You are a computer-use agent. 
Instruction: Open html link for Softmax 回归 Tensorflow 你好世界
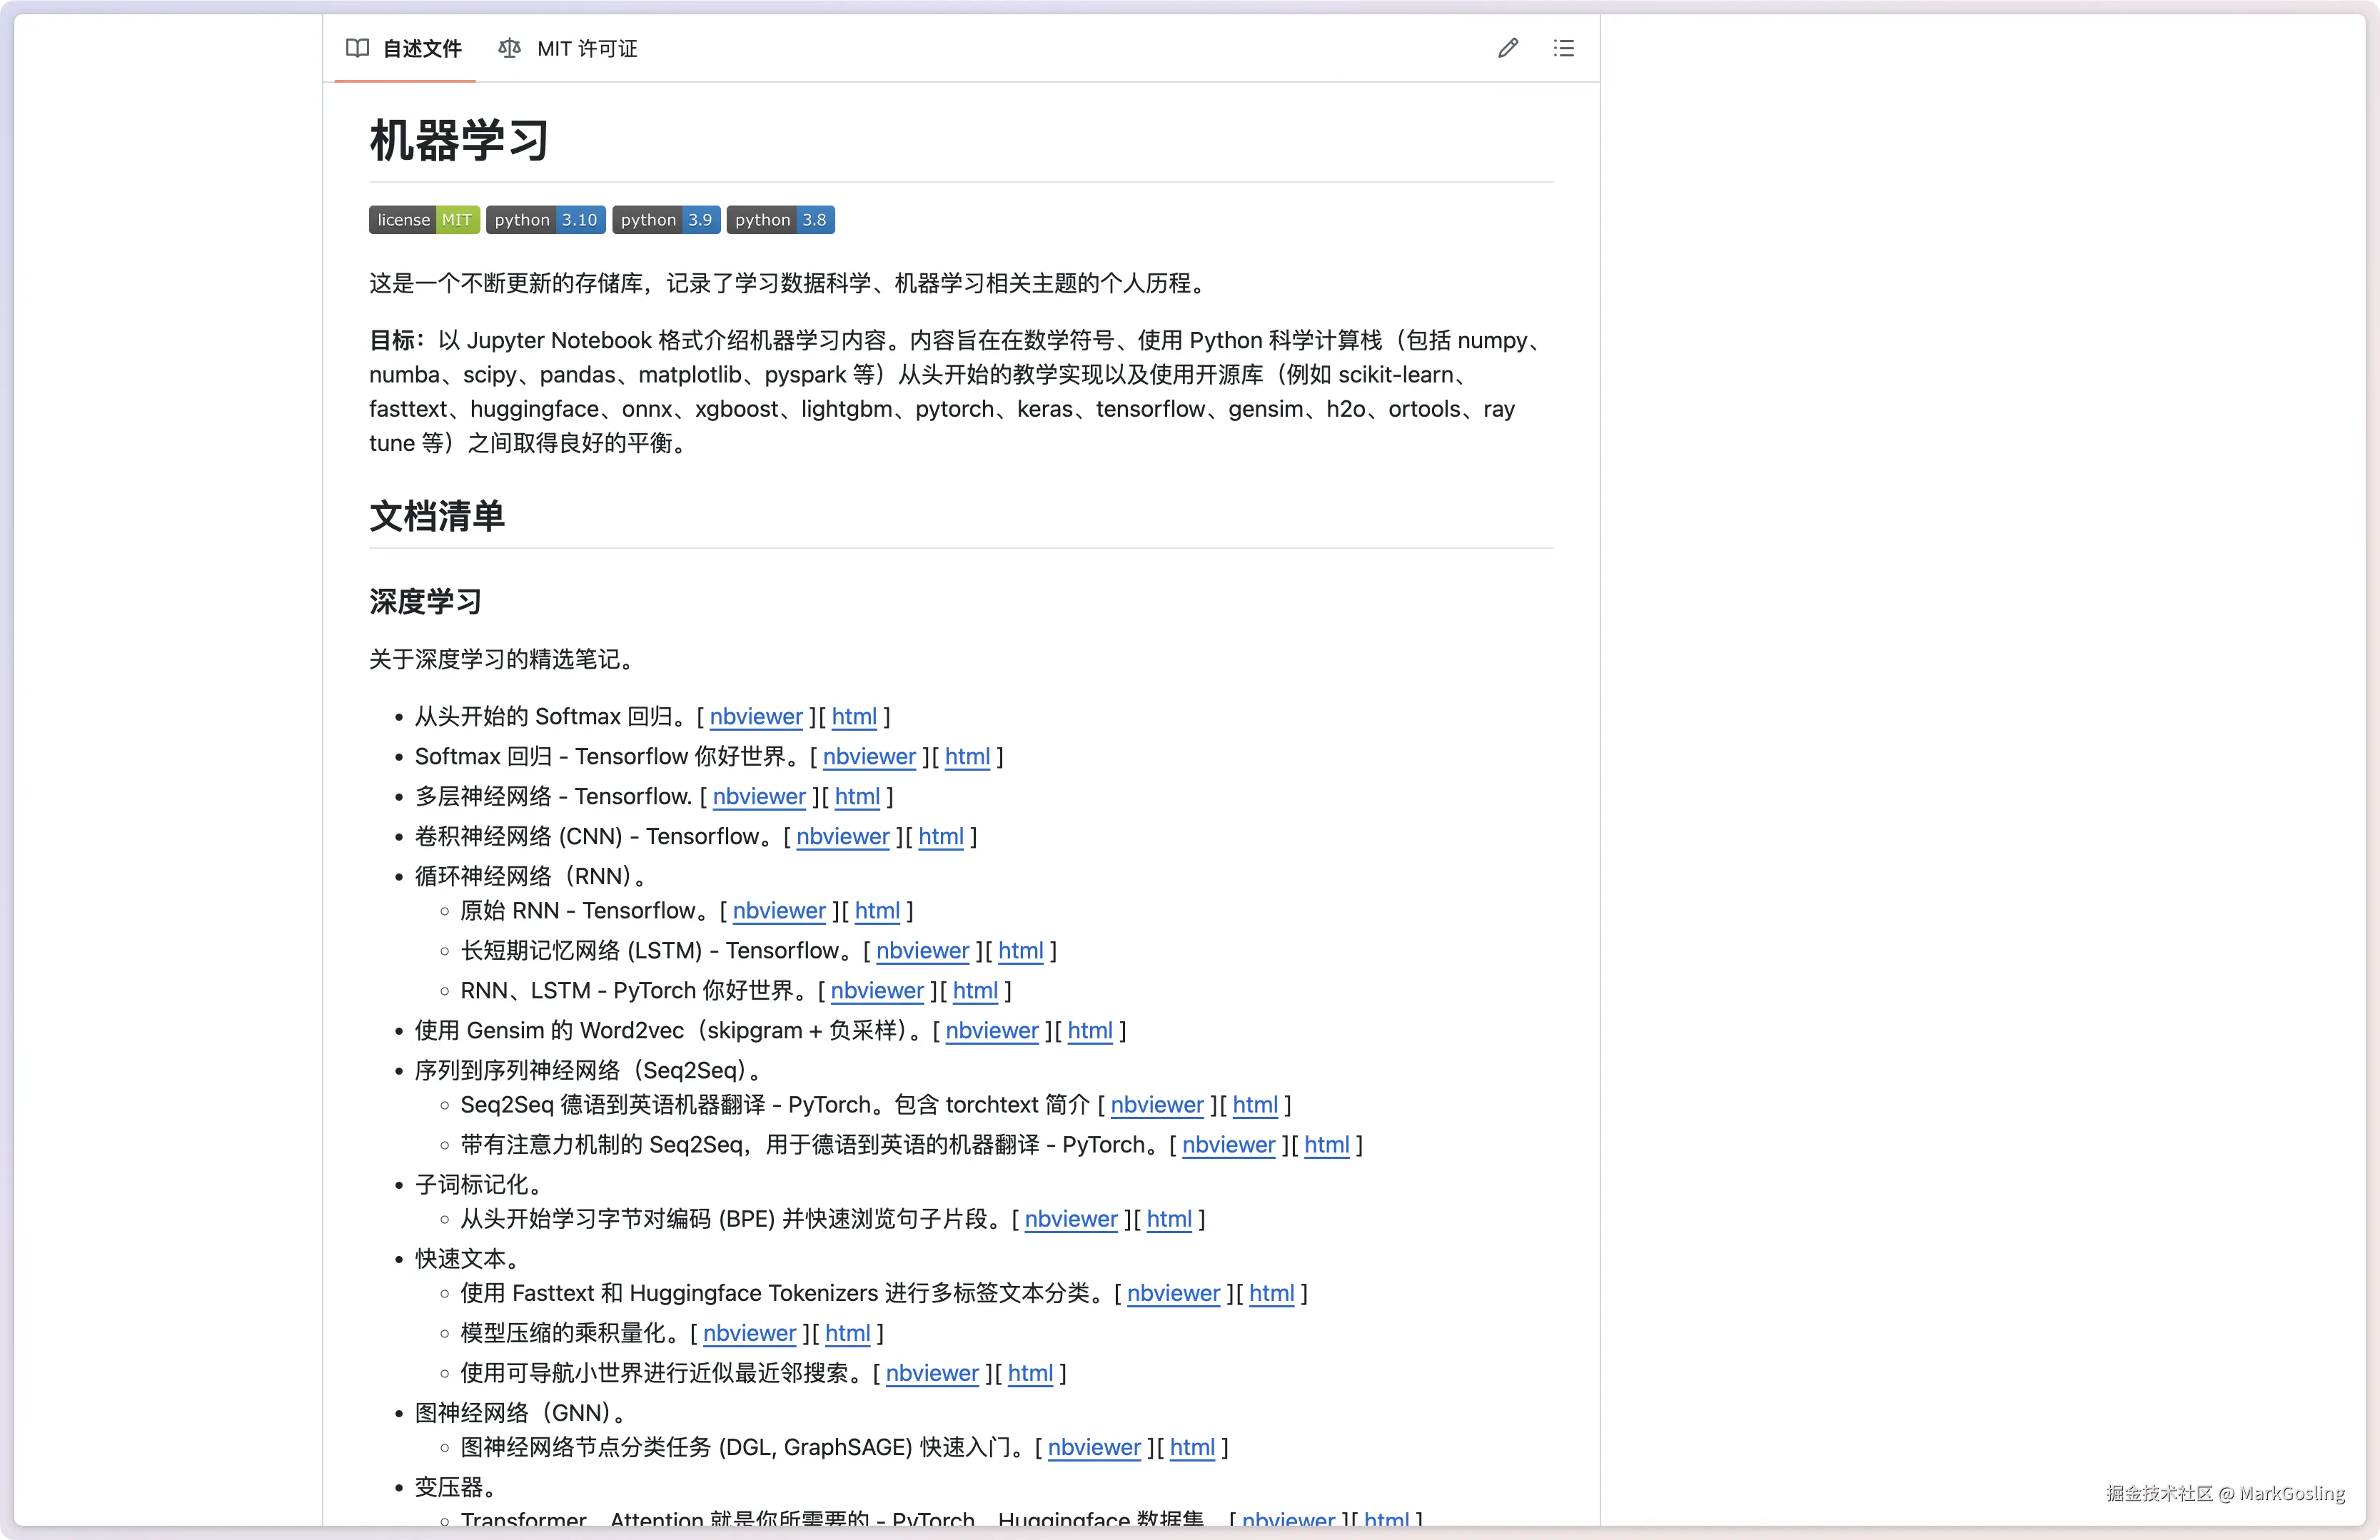(967, 756)
